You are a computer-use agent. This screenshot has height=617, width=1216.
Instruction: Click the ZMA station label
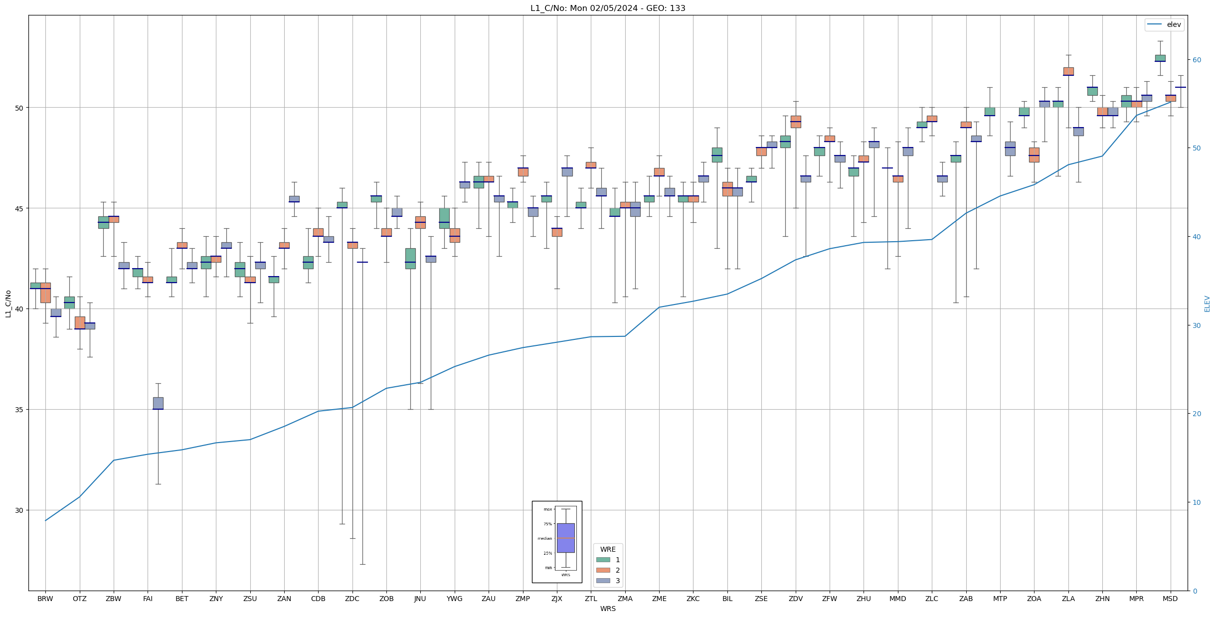pos(625,599)
